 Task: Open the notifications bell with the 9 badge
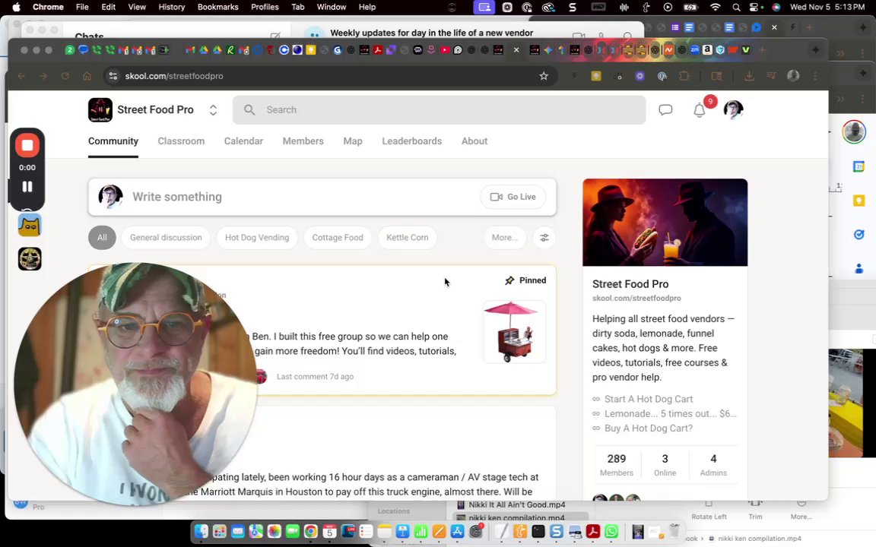coord(700,110)
